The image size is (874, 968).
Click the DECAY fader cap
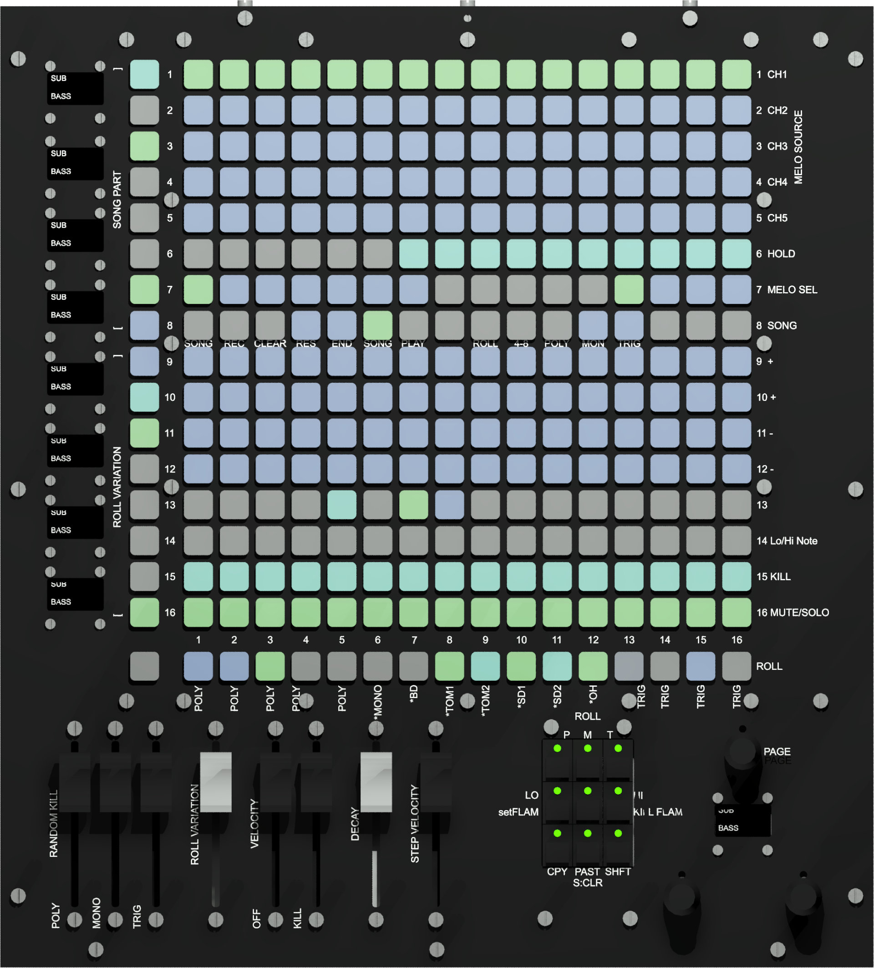(x=376, y=782)
